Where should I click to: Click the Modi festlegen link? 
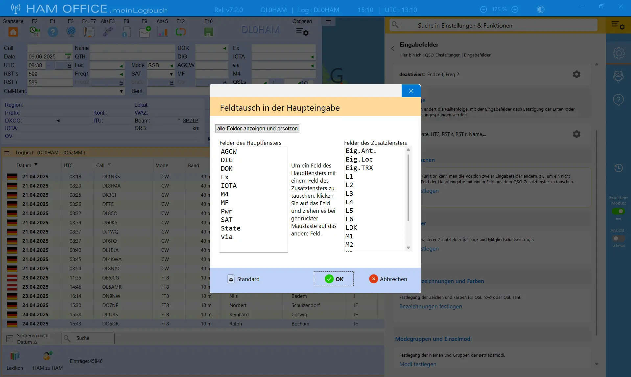418,364
